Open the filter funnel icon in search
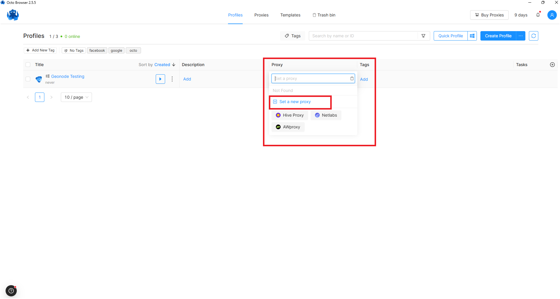Viewport: 560px width, 299px height. pyautogui.click(x=423, y=36)
